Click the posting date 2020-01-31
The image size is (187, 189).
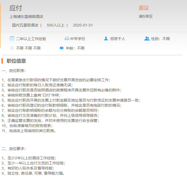[83, 25]
